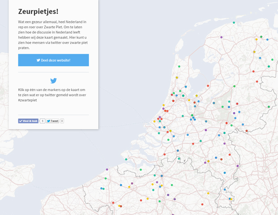Select the green marker on Terschelling-area island coast
The image size is (278, 215).
(x=234, y=22)
